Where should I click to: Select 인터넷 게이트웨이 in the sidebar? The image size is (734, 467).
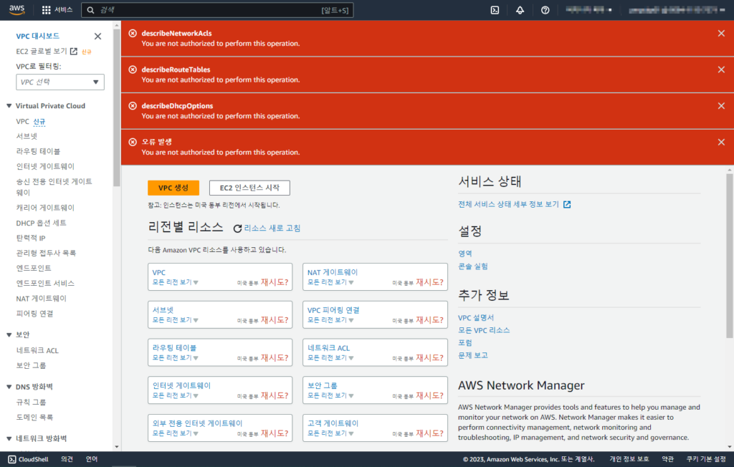pyautogui.click(x=45, y=166)
